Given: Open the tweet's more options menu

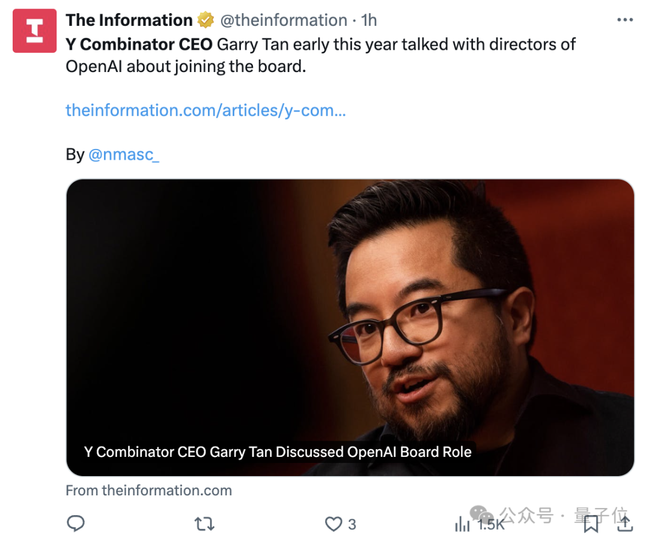Looking at the screenshot, I should (625, 20).
